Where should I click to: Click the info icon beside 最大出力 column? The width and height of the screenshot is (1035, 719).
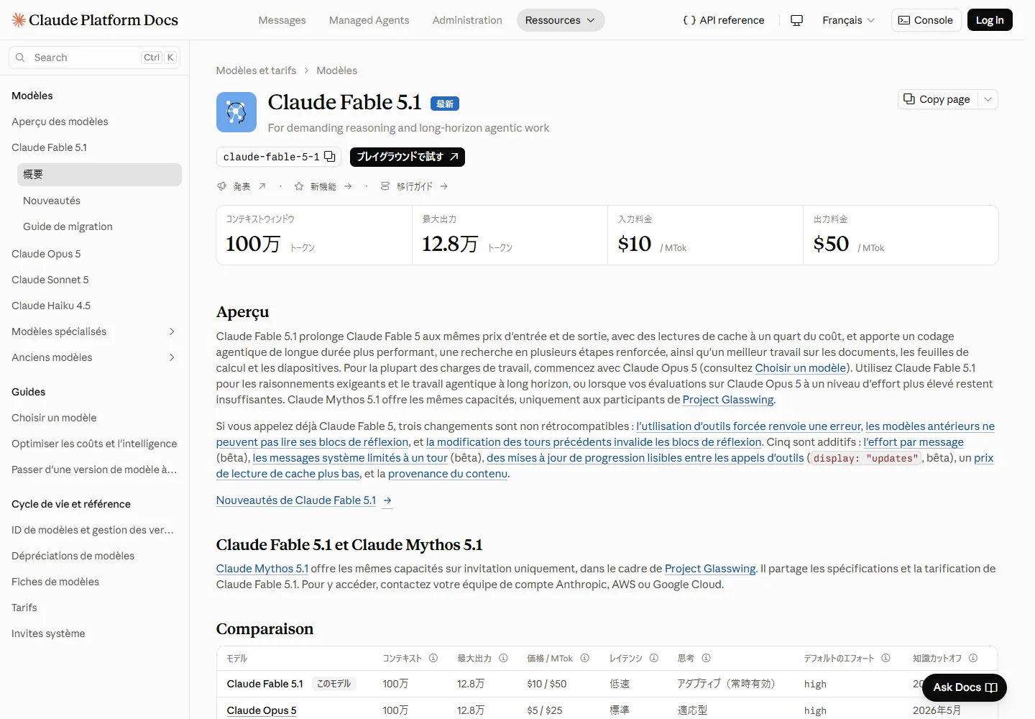coord(503,658)
